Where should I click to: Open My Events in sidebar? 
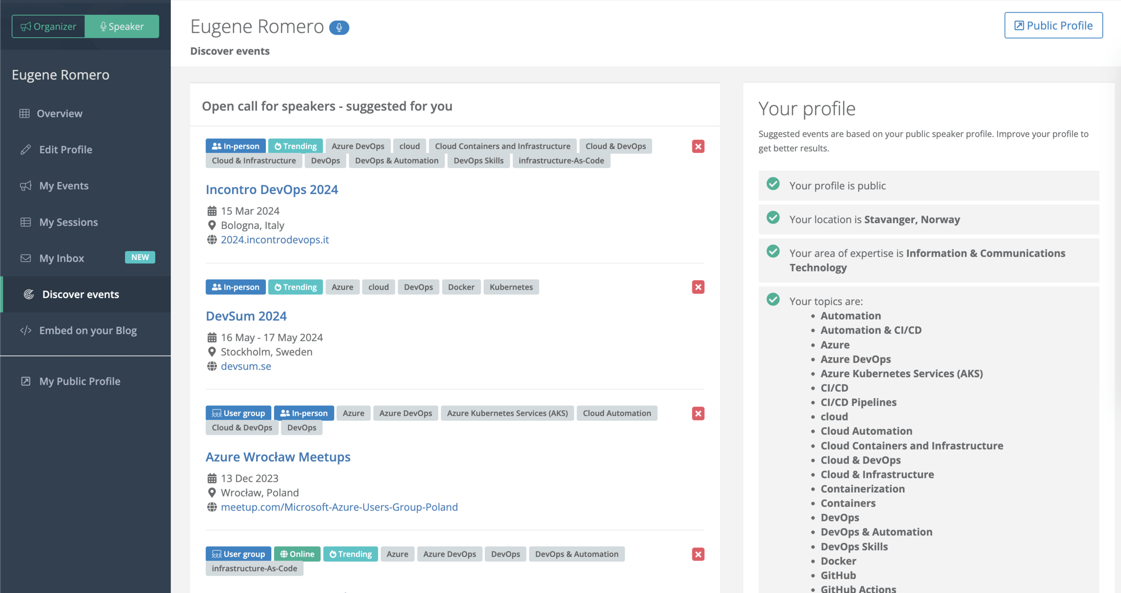pos(64,186)
